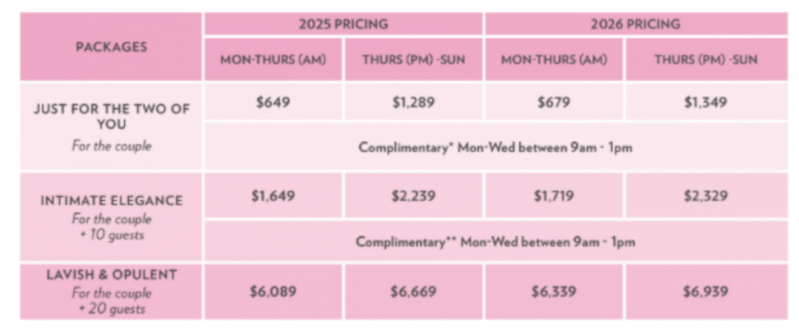Select the 2026 PRICING header
The image size is (799, 331).
pos(636,24)
